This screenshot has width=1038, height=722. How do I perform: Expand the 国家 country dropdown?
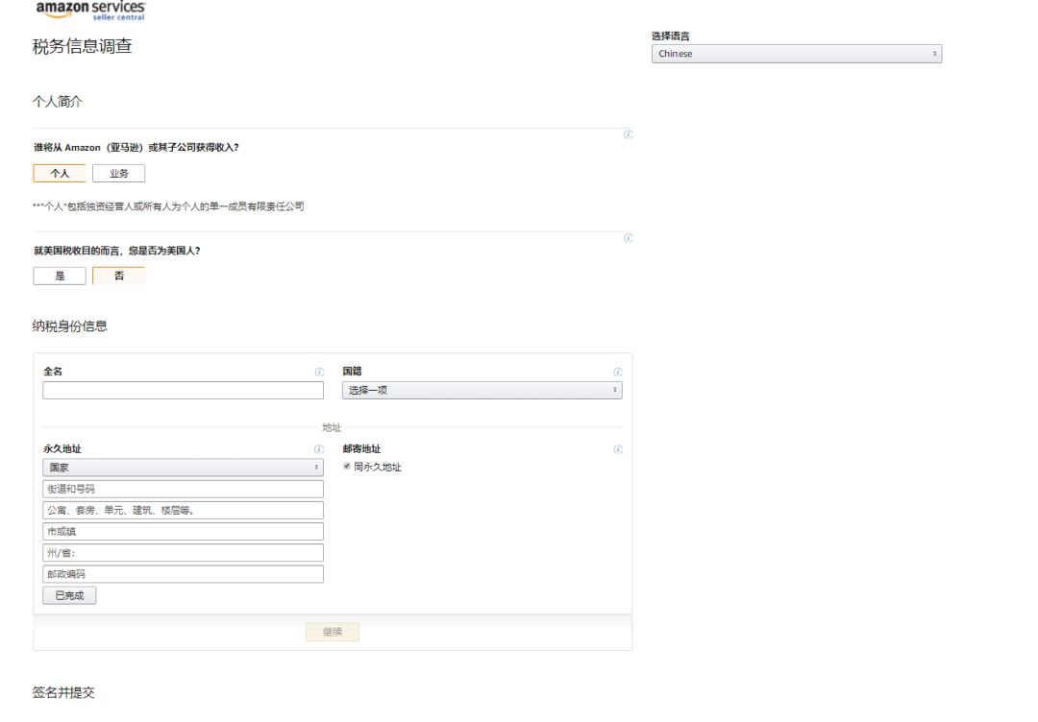pyautogui.click(x=183, y=468)
